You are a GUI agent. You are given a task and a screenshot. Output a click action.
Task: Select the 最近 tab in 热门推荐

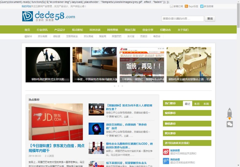click(187, 104)
